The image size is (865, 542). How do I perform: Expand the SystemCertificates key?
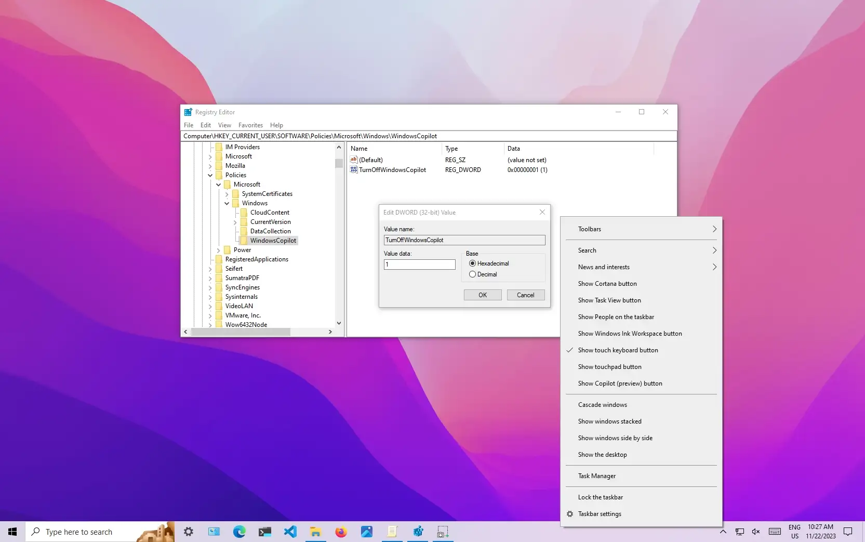227,194
